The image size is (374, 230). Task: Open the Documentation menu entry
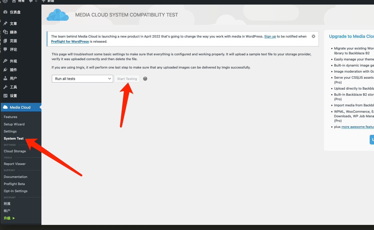(16, 177)
